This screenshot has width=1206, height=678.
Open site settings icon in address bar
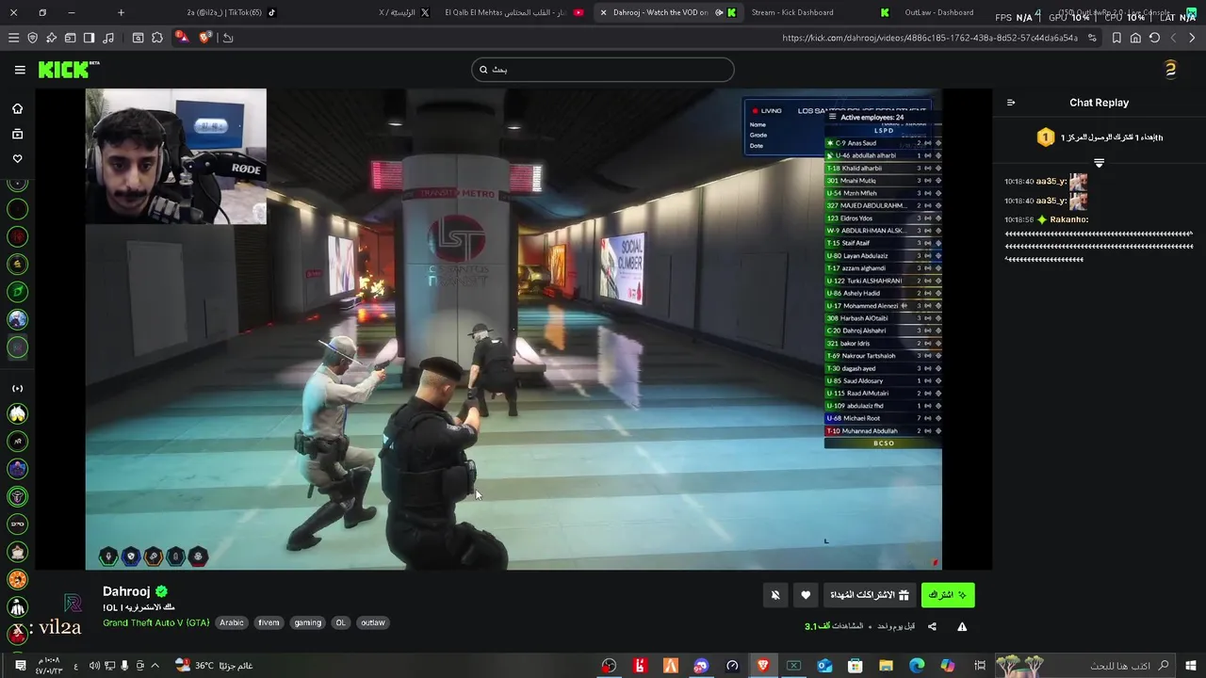tap(1092, 38)
